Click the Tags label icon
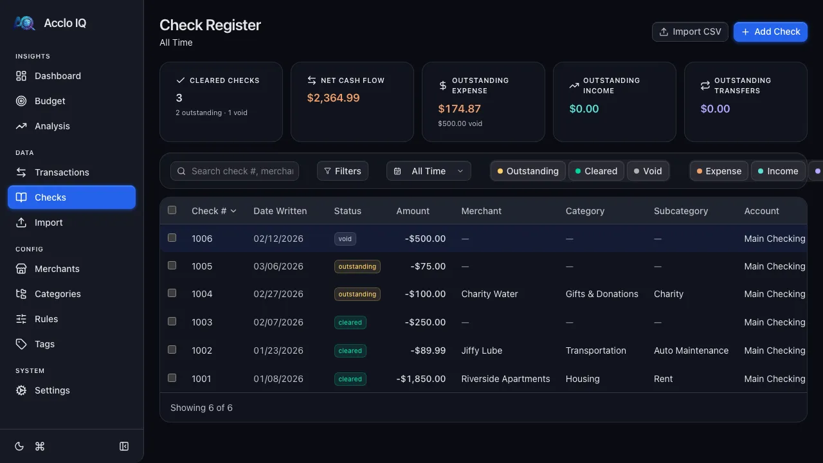 pyautogui.click(x=21, y=344)
